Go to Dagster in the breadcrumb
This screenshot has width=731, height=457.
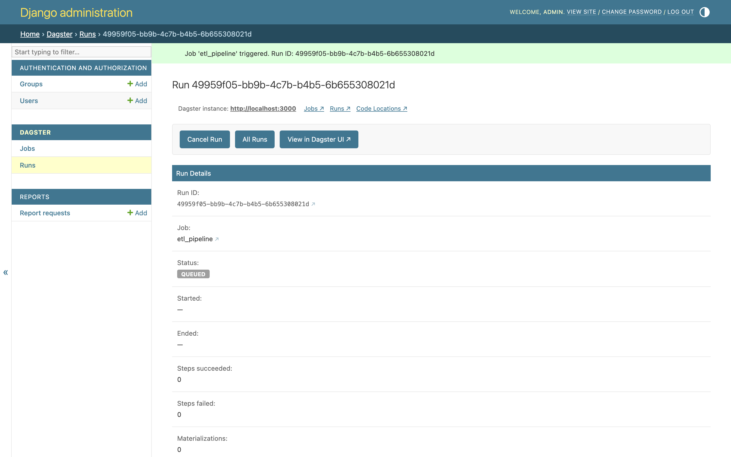[x=59, y=34]
